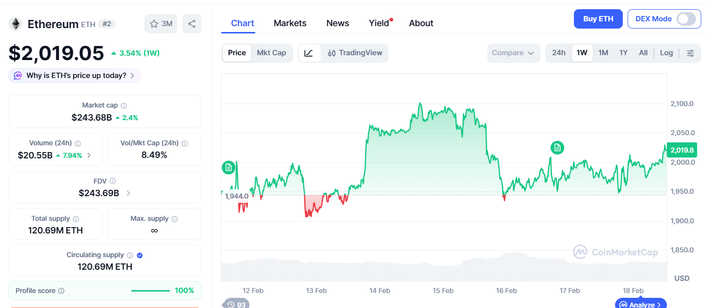Set chart range to 24h

[x=559, y=53]
